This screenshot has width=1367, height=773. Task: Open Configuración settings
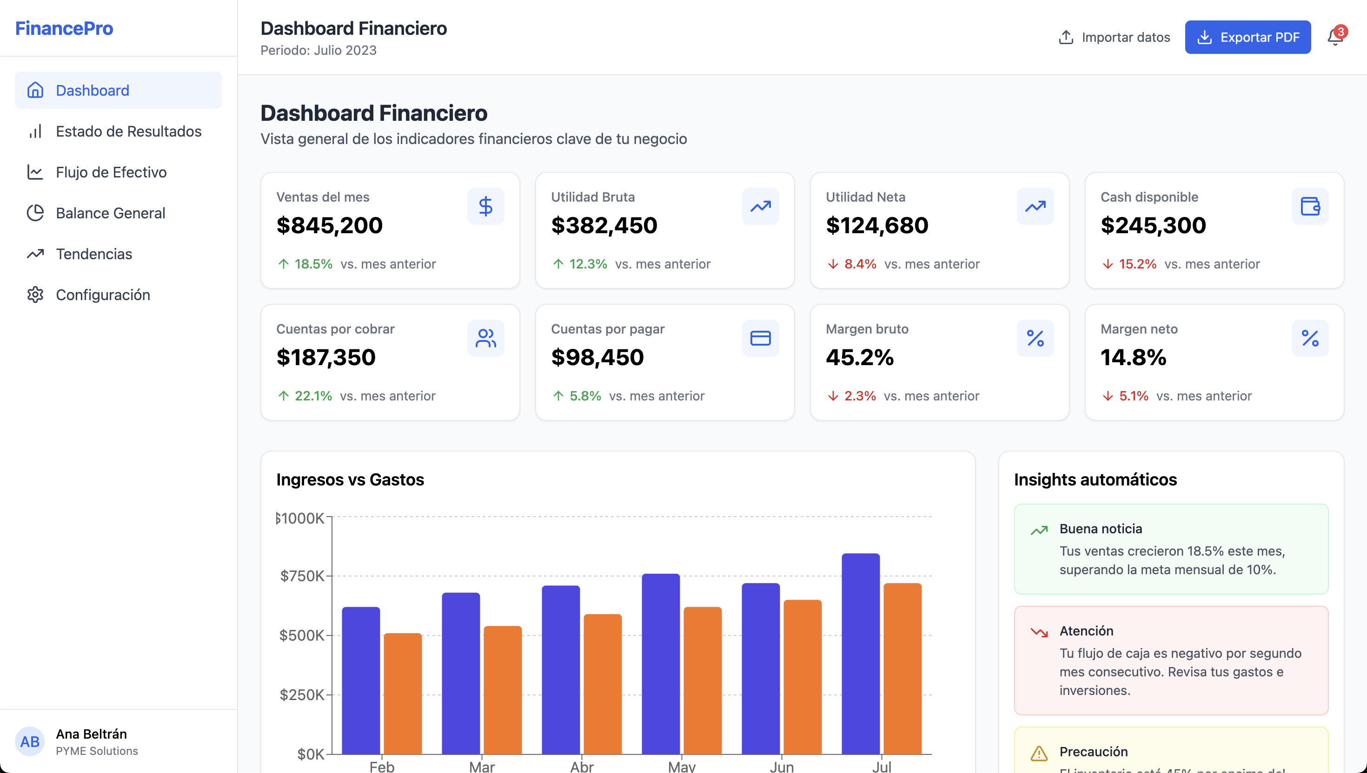(103, 295)
